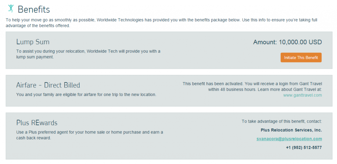The width and height of the screenshot is (337, 164).
Task: Click the Airfare benefit card background
Action: coord(169,91)
